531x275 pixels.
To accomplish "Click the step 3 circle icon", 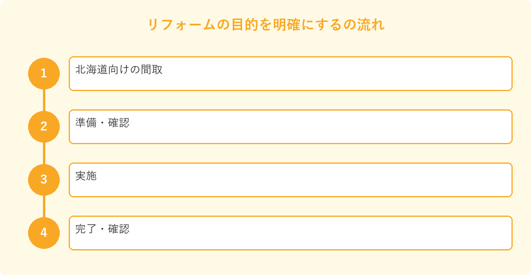I will click(44, 180).
